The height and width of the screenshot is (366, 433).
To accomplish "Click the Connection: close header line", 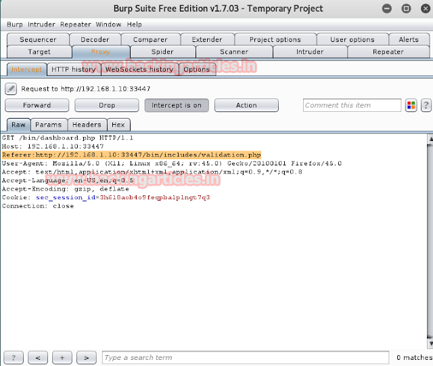I will [x=38, y=206].
